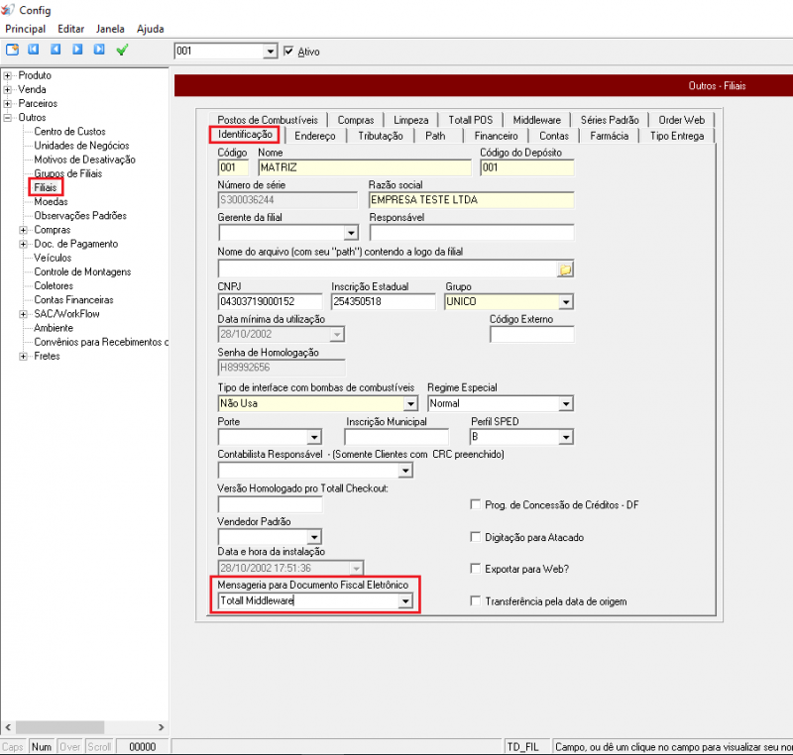Screen dimensions: 793x755
Task: Enable Digitação para Atacado checkbox
Action: (476, 537)
